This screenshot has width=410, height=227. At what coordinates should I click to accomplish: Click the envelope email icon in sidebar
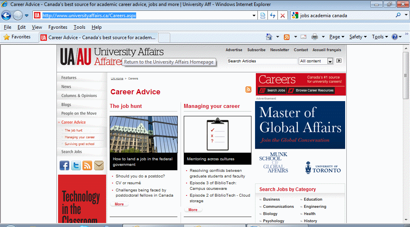[x=99, y=165]
